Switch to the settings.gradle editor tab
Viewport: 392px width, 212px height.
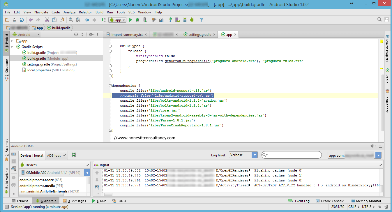(x=199, y=34)
